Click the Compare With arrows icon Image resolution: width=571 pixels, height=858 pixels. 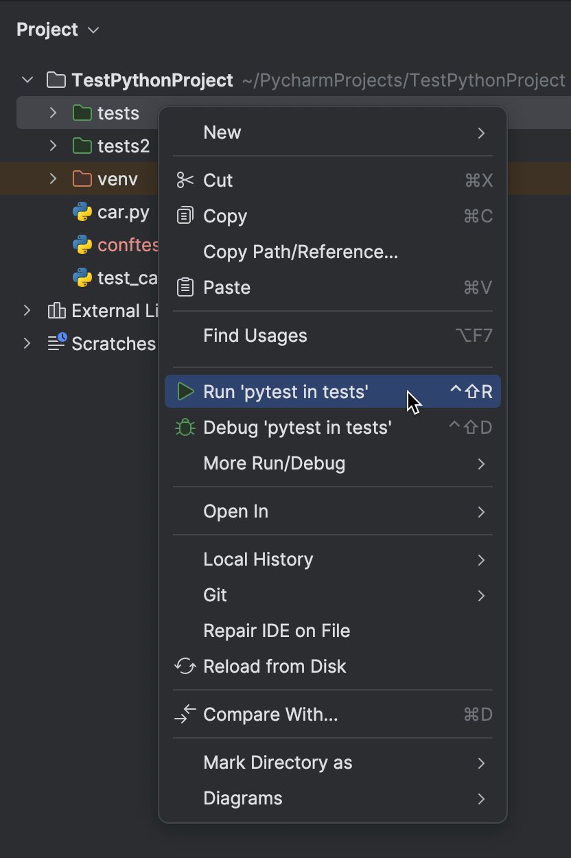pyautogui.click(x=185, y=714)
